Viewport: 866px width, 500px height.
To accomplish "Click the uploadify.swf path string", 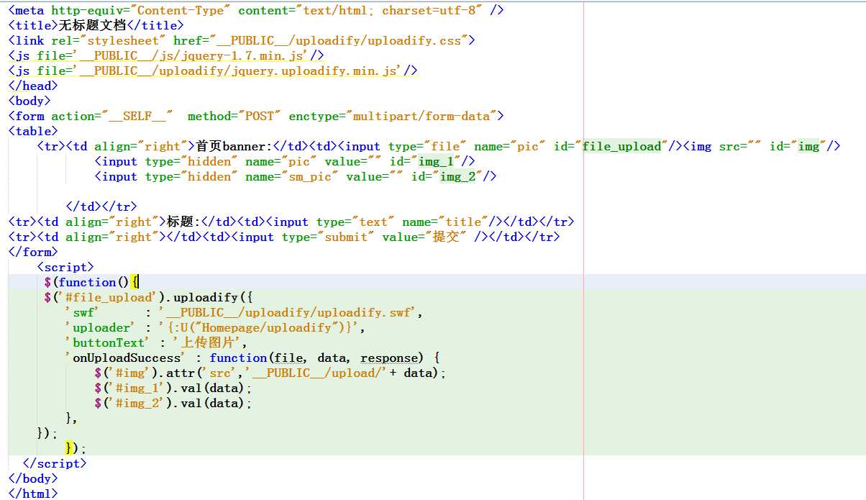I will pyautogui.click(x=288, y=312).
